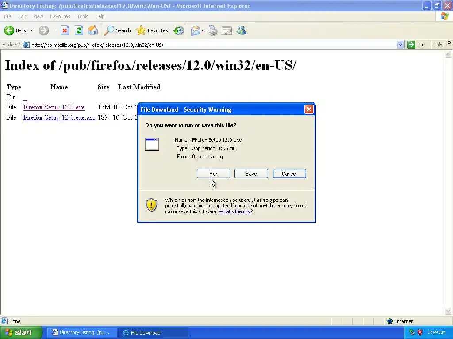Open the Favorites menu
The height and width of the screenshot is (339, 453).
[60, 16]
